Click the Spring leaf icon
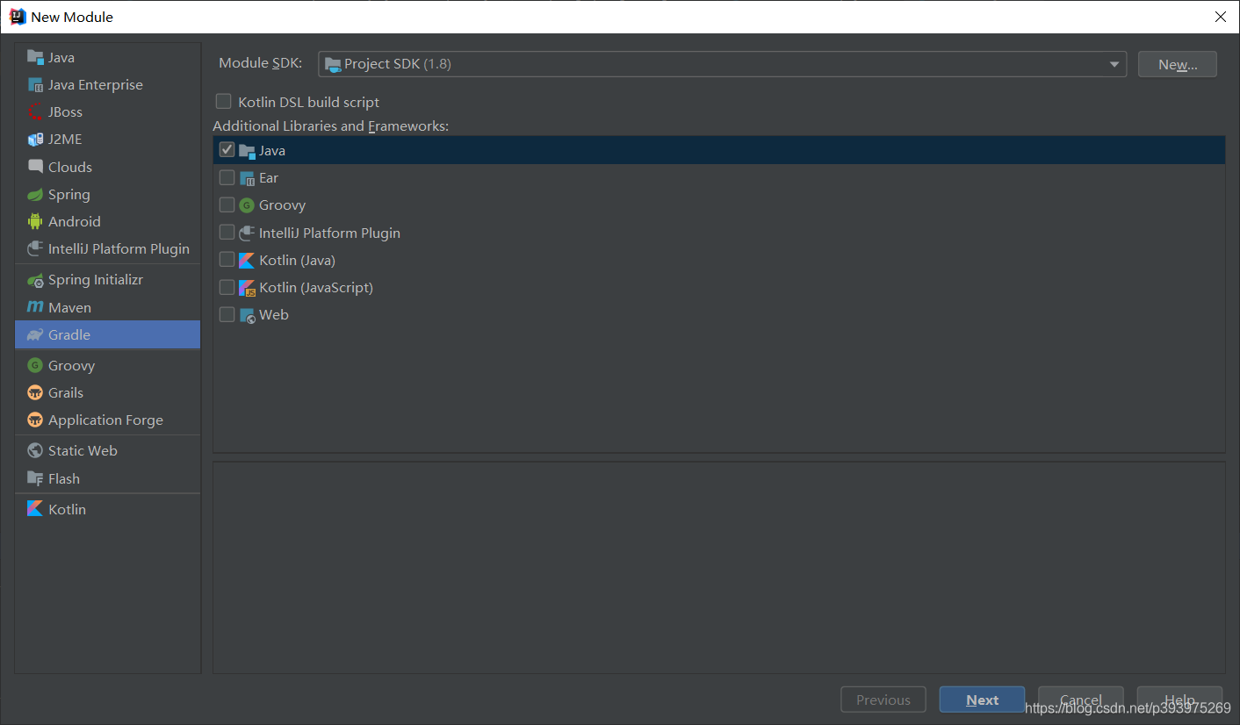Image resolution: width=1240 pixels, height=725 pixels. point(35,195)
